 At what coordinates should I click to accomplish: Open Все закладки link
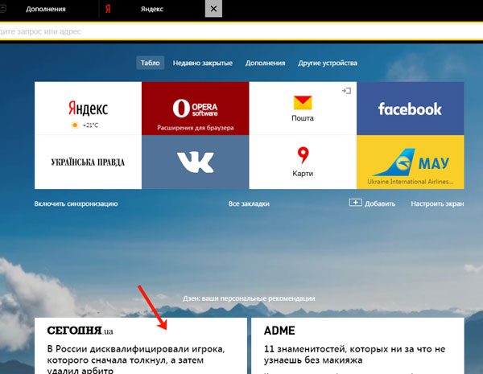coord(249,203)
